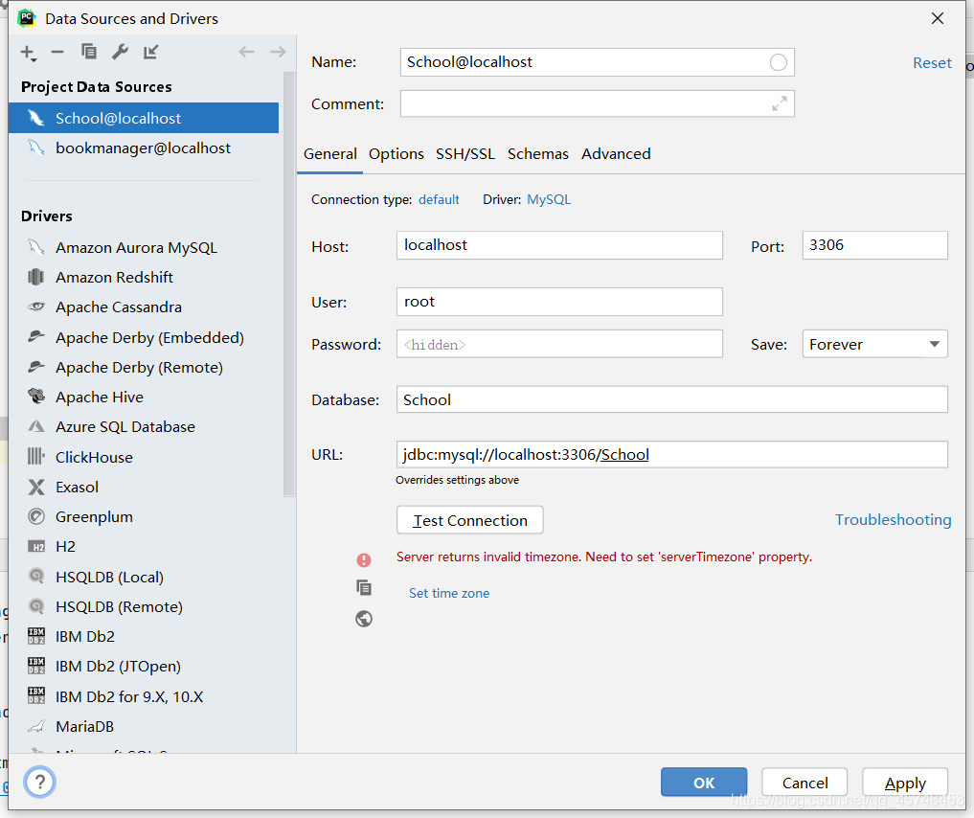
Task: Click the Set time zone link
Action: pyautogui.click(x=448, y=594)
